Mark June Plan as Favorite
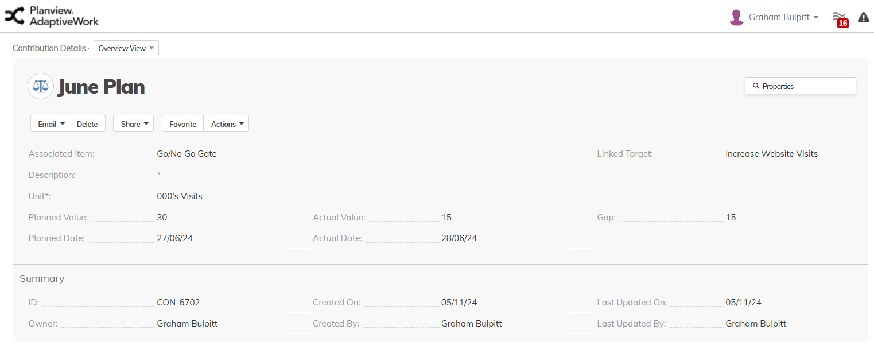874x345 pixels. click(182, 124)
